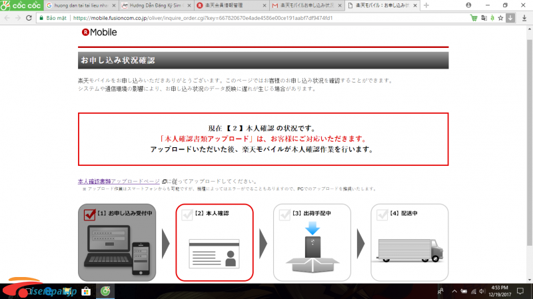Switch to the 'huong dan tai tai lieu' tab
This screenshot has width=533, height=299.
[81, 5]
